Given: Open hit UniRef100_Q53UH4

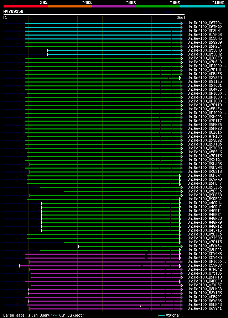Looking at the screenshot, I should pos(204,31).
